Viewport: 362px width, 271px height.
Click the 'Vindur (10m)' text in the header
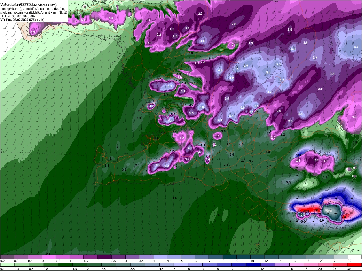tap(48, 5)
